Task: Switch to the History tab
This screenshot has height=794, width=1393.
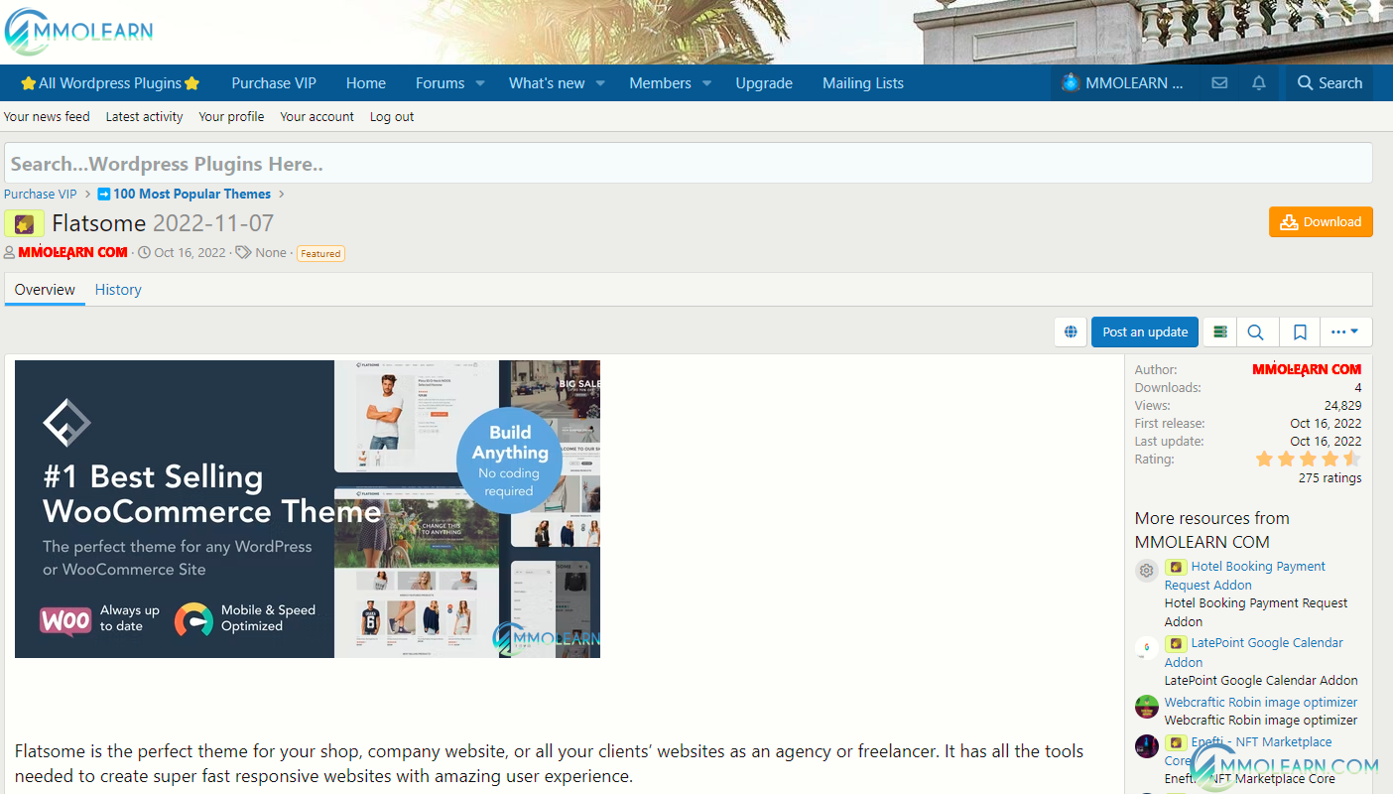Action: (118, 290)
